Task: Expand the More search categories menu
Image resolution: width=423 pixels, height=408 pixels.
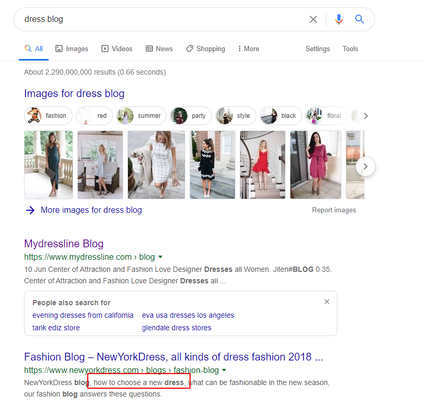Action: (x=249, y=49)
